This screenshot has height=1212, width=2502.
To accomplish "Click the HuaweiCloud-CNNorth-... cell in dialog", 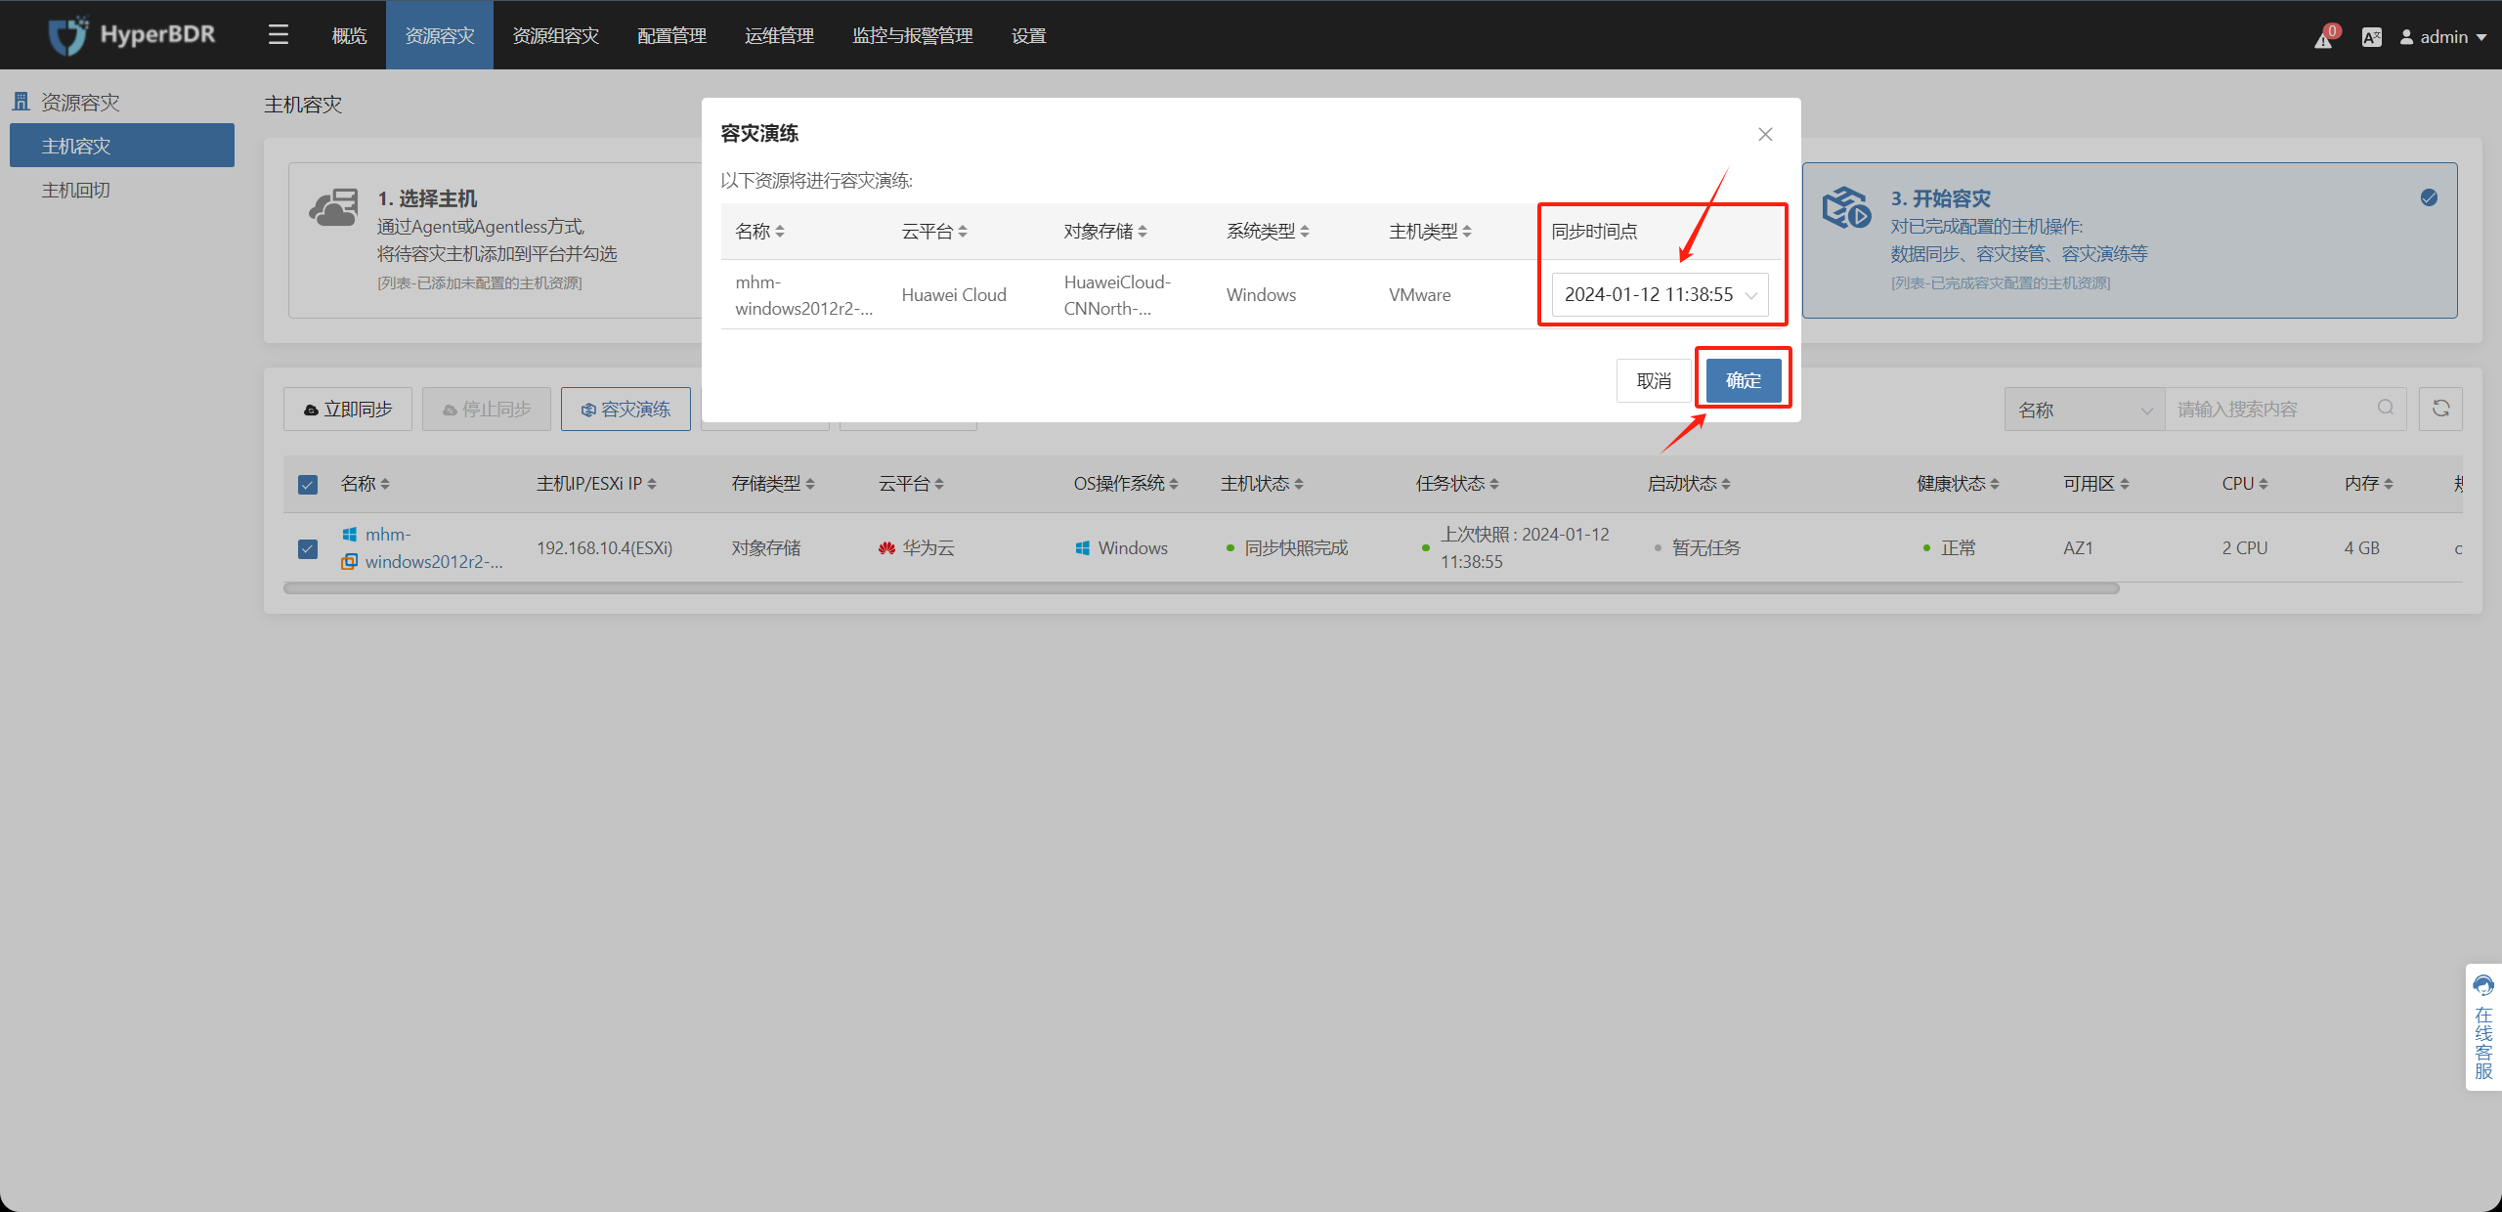I will point(1117,295).
